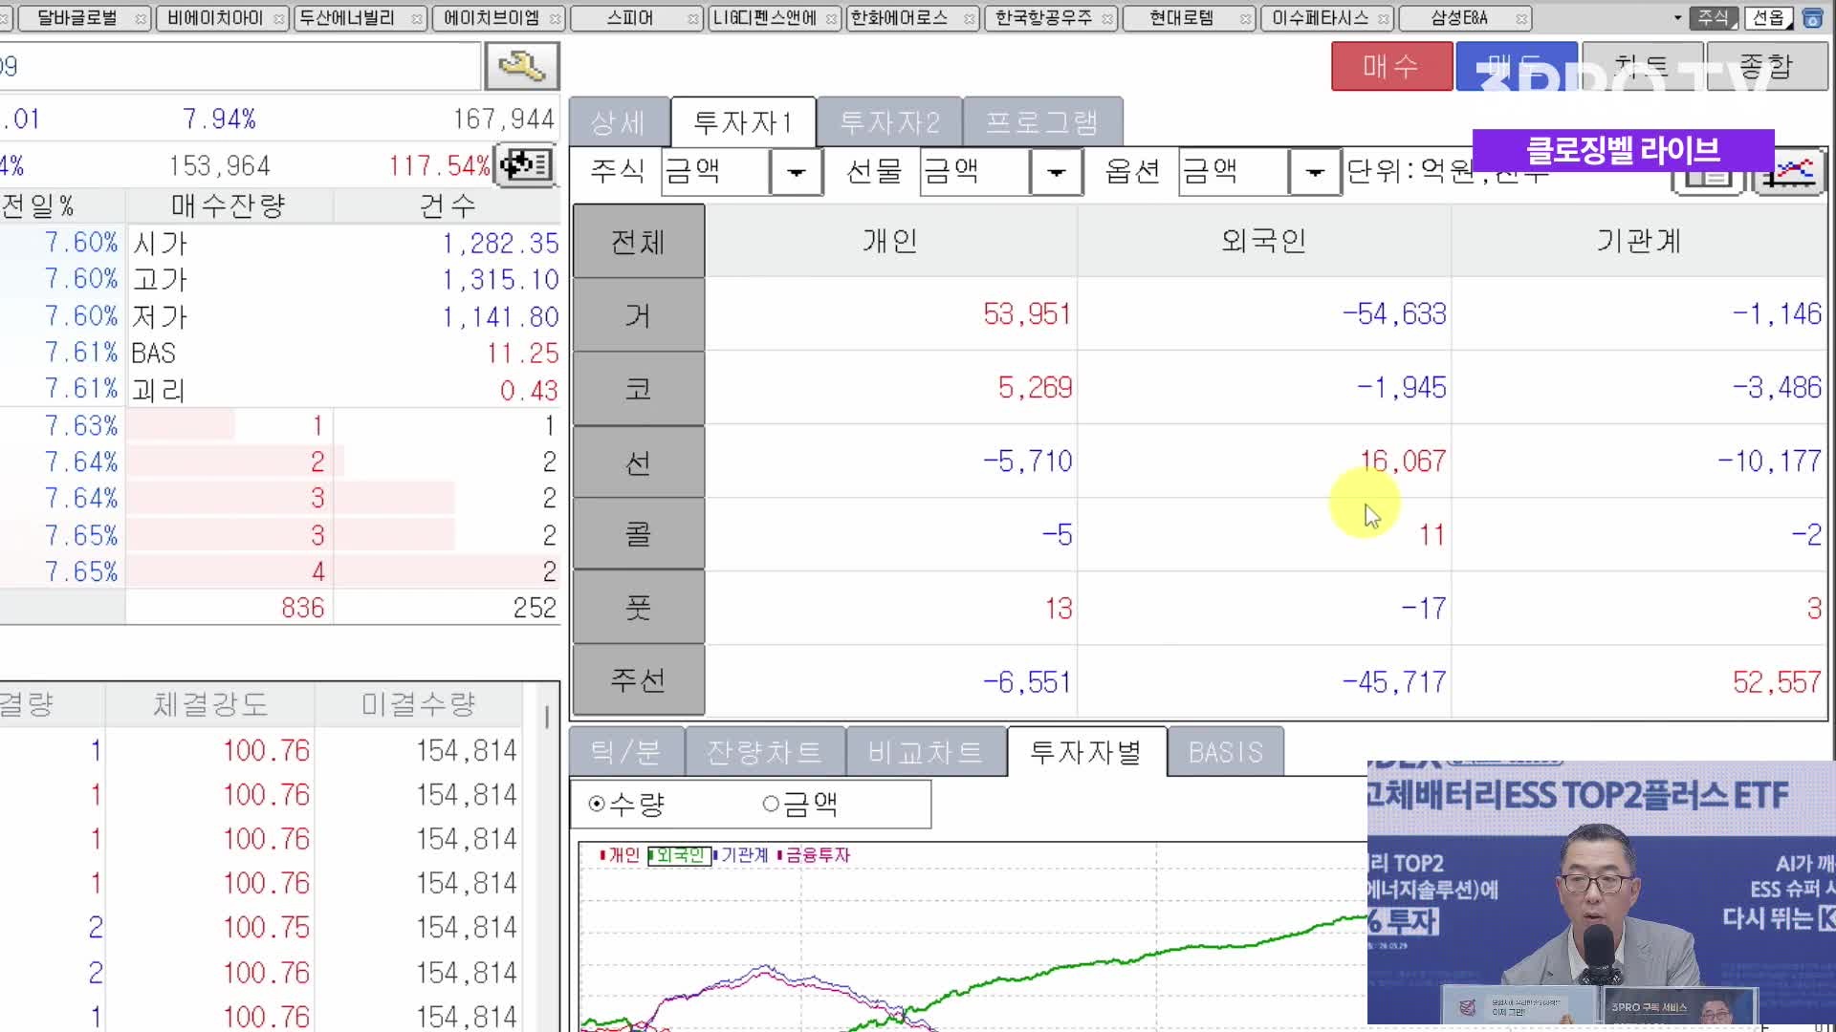Select the 콜 row header button

pyautogui.click(x=639, y=533)
